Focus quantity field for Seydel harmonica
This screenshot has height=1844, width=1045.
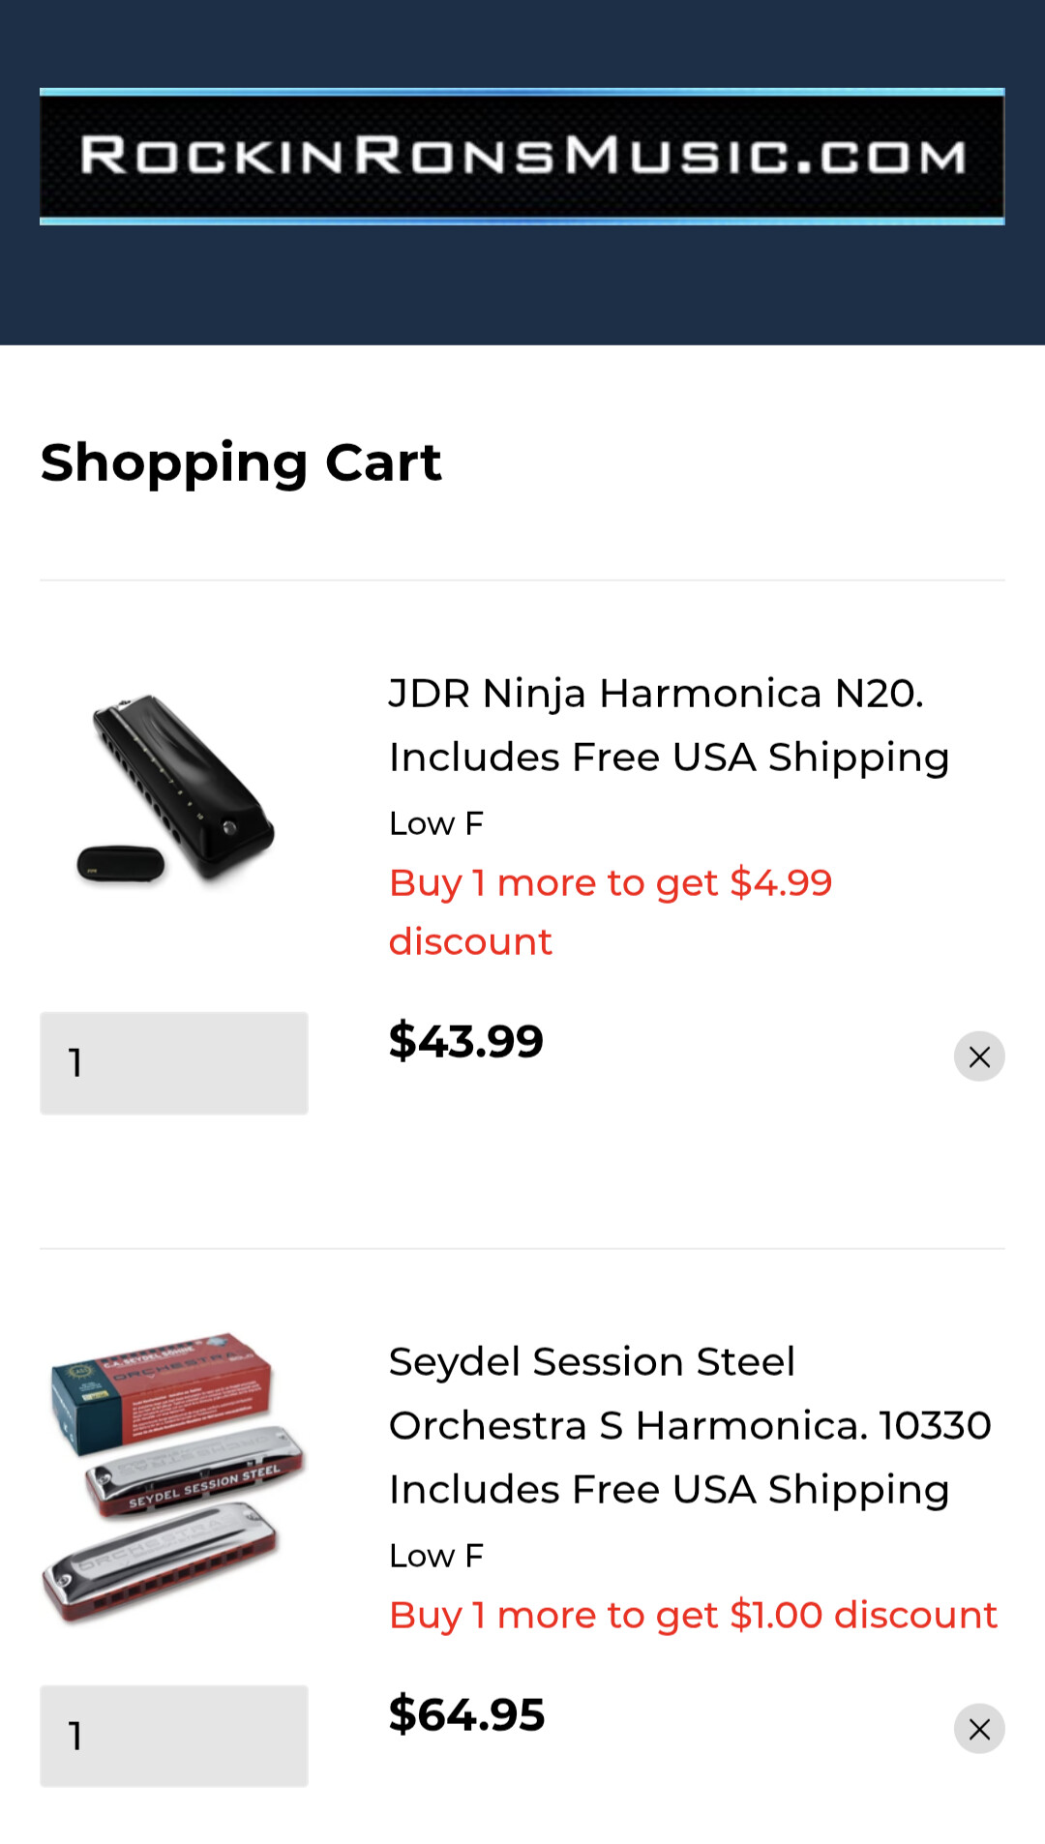tap(174, 1736)
